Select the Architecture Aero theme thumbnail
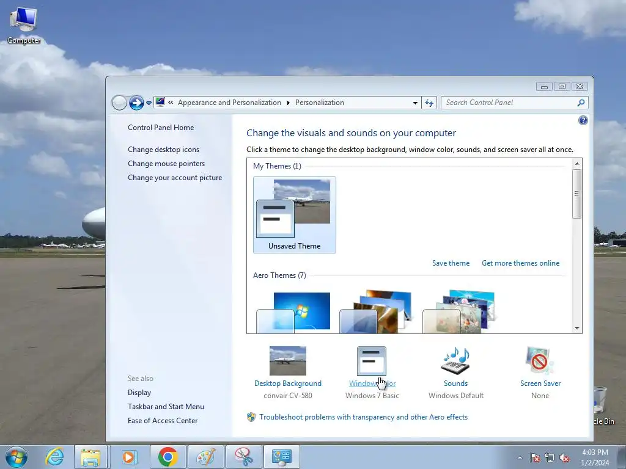 click(376, 312)
